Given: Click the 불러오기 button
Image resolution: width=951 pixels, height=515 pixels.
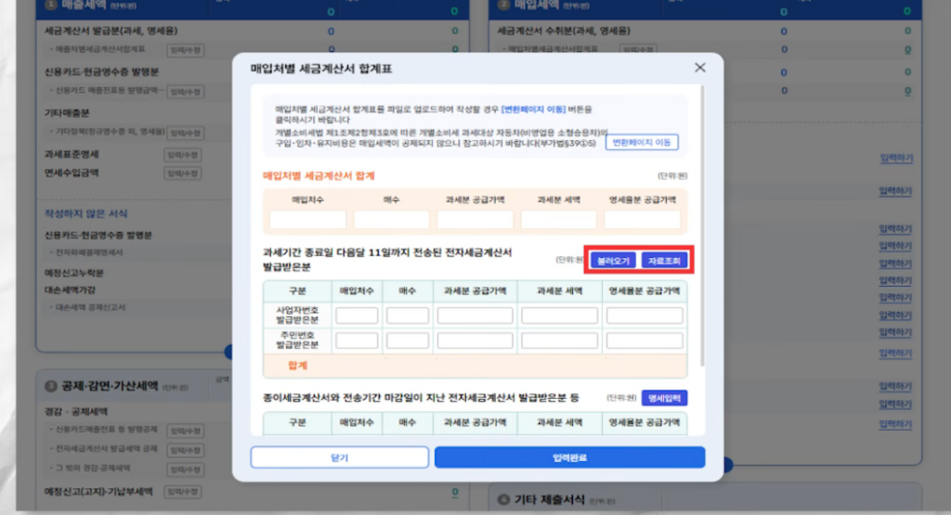Looking at the screenshot, I should click(613, 261).
